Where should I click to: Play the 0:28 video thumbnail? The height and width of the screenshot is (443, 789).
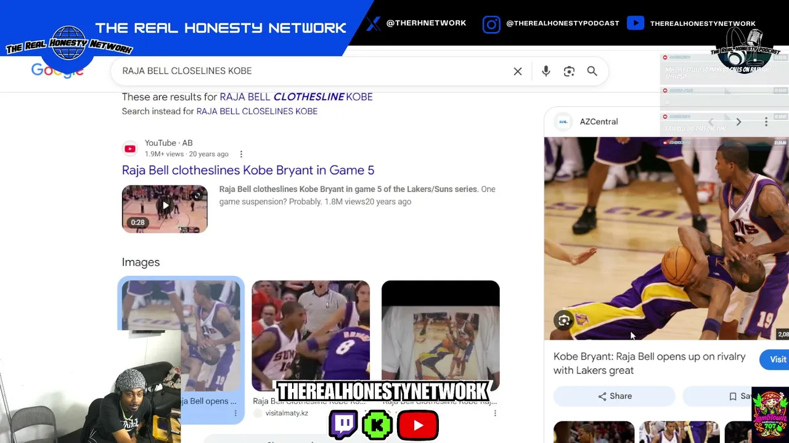coord(165,209)
